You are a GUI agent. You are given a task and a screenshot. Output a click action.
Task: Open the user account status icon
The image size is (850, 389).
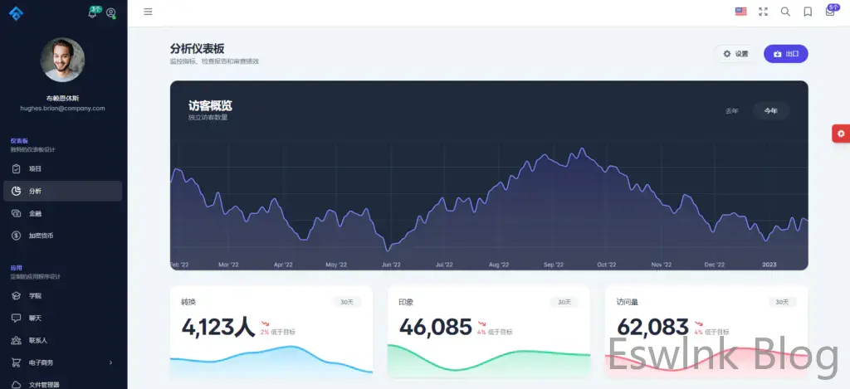pos(110,13)
